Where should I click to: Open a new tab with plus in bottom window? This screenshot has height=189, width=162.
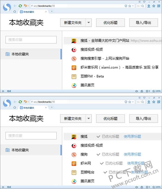point(52,107)
